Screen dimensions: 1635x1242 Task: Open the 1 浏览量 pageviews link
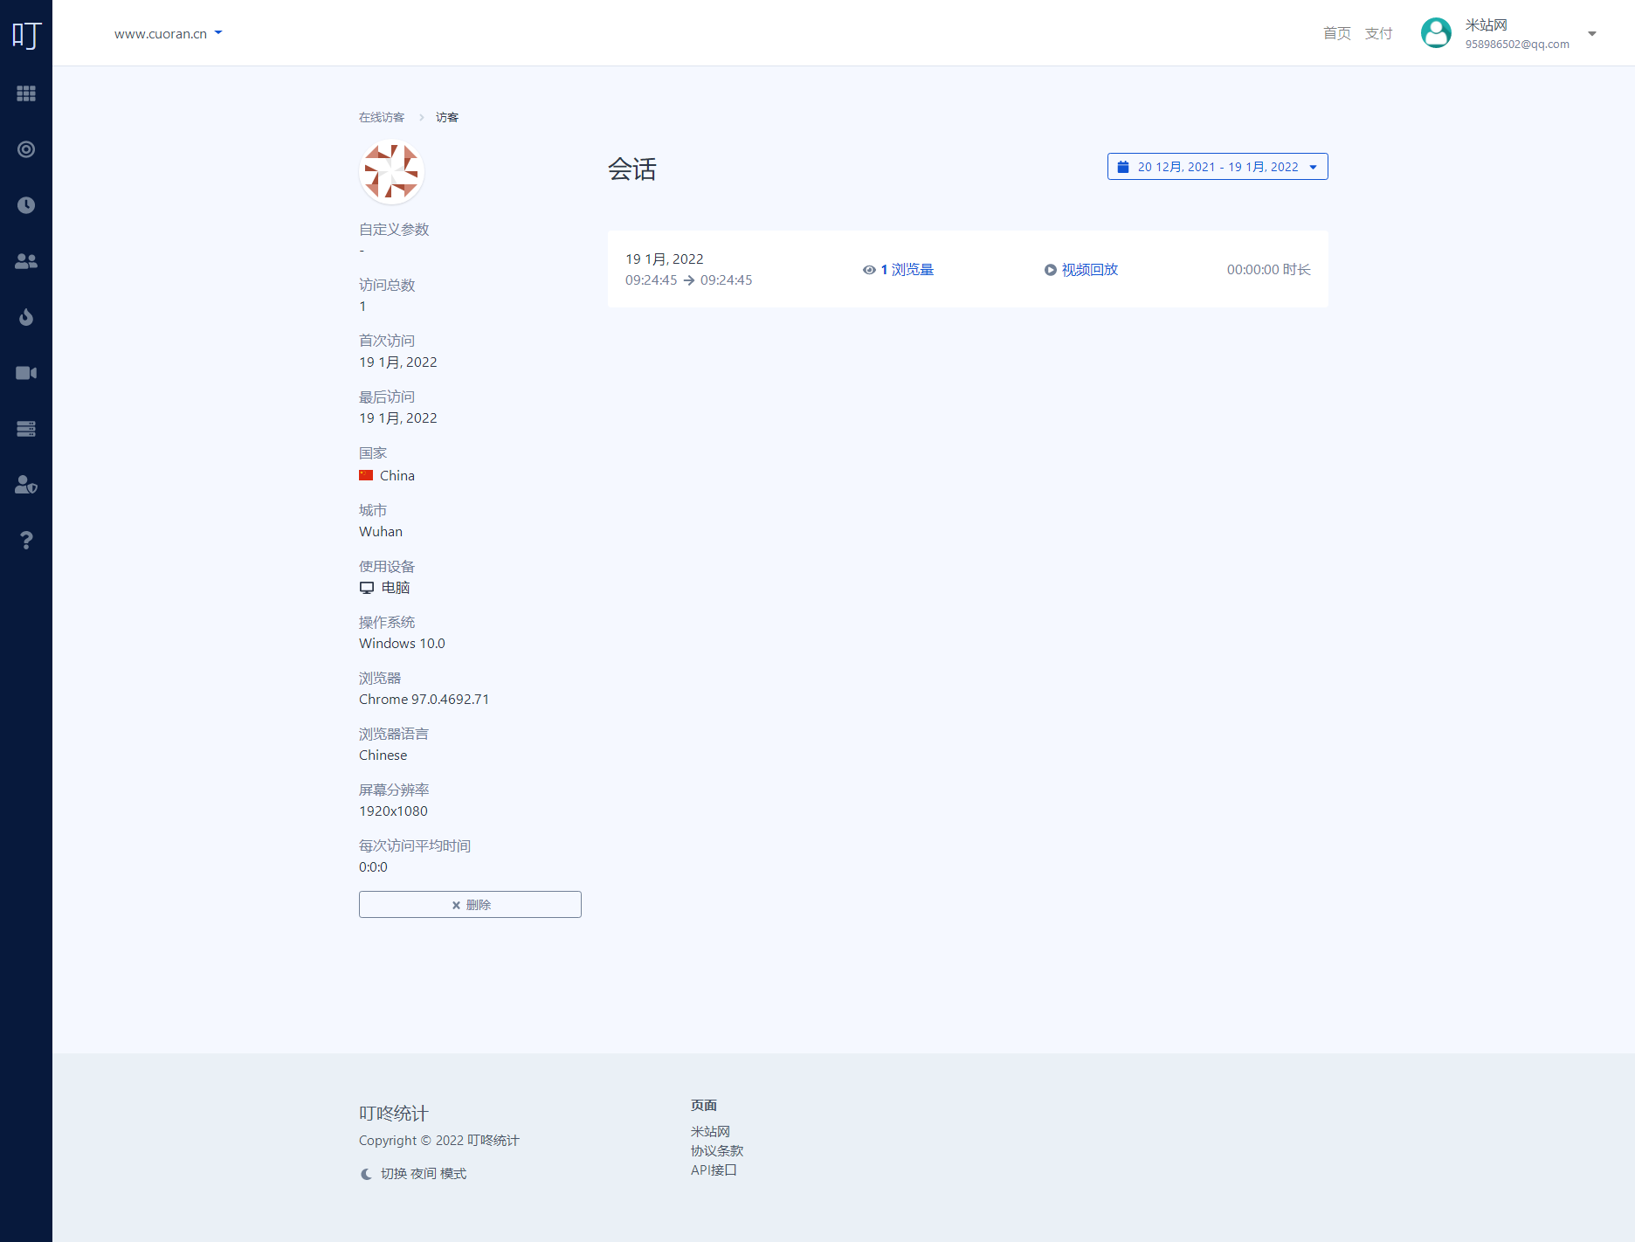(899, 270)
